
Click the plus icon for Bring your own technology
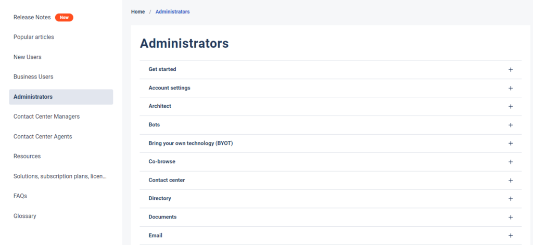pyautogui.click(x=510, y=144)
